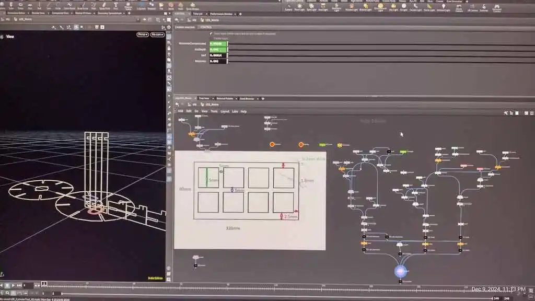Switch to the Composite View tab

coord(60,13)
